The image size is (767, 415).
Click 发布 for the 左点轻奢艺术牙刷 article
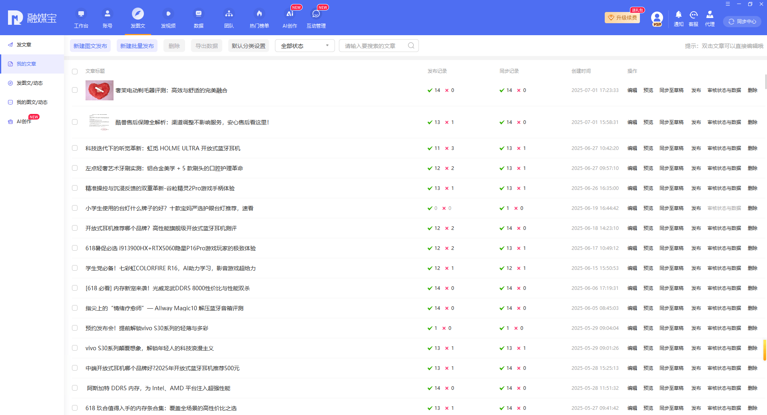[696, 168]
